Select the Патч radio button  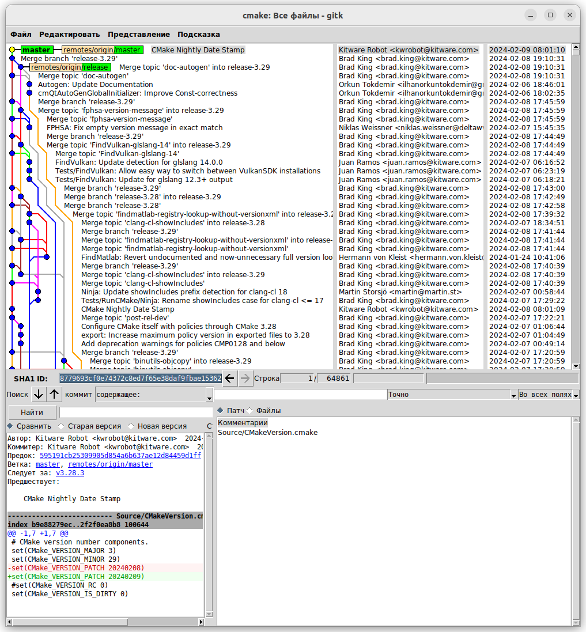pos(220,411)
